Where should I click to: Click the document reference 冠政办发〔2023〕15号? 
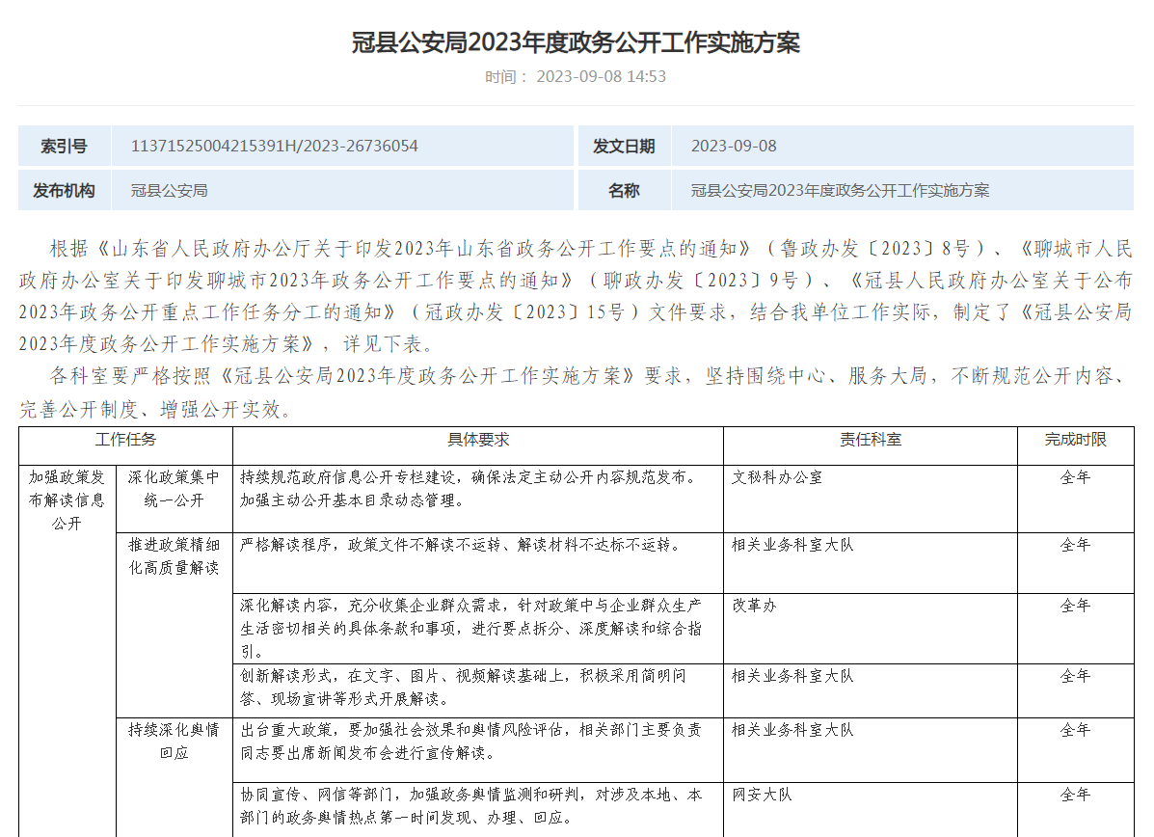coord(524,312)
